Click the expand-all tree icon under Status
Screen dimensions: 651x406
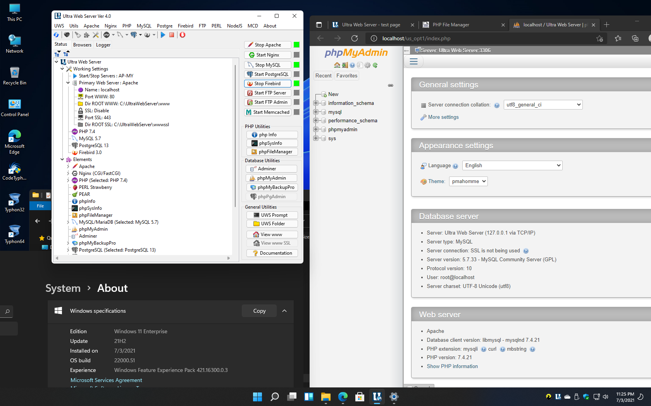[57, 53]
